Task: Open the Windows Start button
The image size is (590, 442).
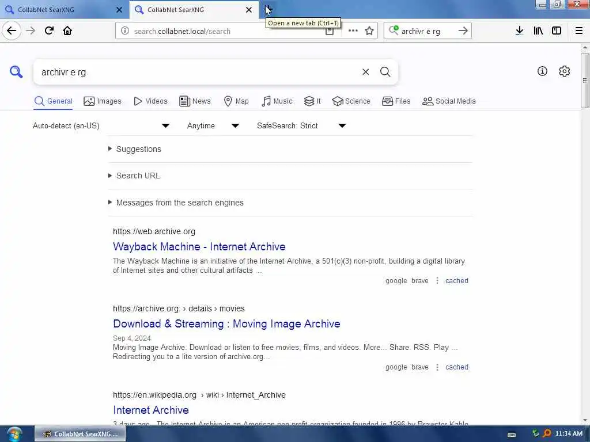Action: pyautogui.click(x=14, y=434)
